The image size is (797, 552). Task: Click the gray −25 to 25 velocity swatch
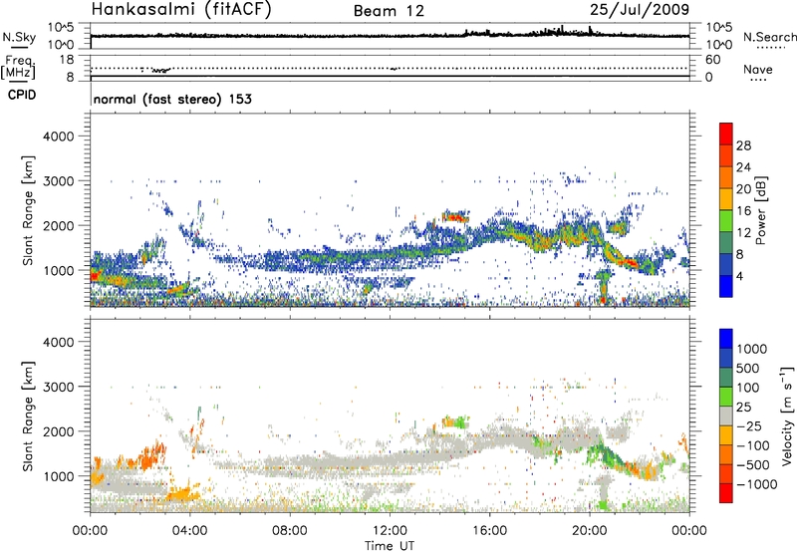point(726,415)
